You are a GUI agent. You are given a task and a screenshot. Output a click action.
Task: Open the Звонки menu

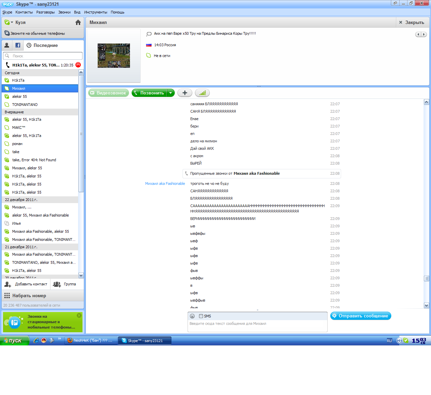tap(64, 12)
